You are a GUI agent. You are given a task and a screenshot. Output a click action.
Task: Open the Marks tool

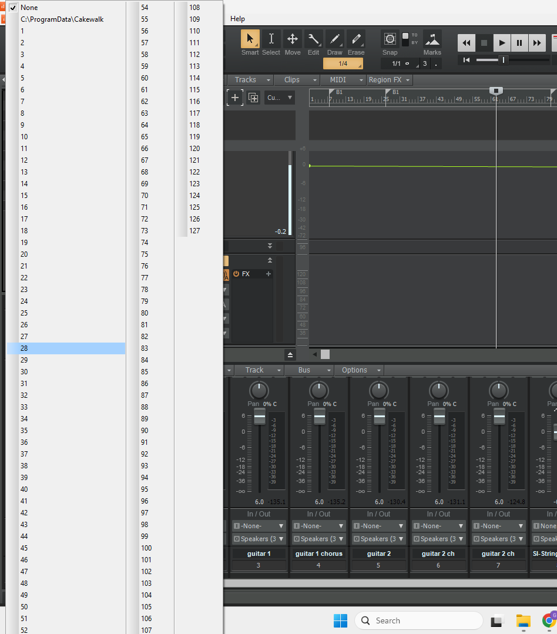pos(432,39)
